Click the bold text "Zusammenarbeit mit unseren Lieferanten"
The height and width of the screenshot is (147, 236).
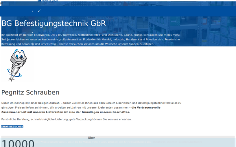click(x=32, y=112)
